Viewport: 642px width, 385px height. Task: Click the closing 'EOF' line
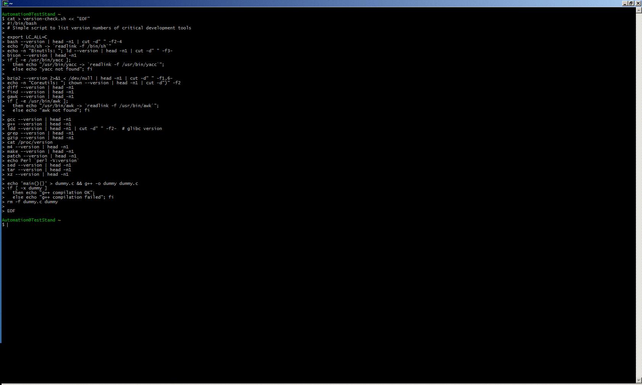click(11, 211)
